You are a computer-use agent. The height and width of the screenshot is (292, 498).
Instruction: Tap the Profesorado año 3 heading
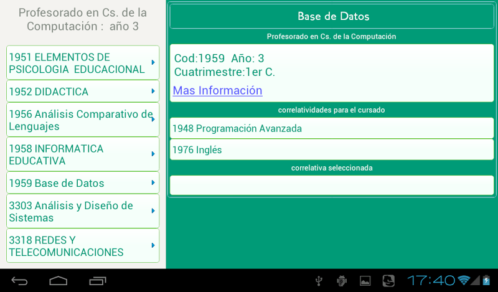pyautogui.click(x=83, y=19)
